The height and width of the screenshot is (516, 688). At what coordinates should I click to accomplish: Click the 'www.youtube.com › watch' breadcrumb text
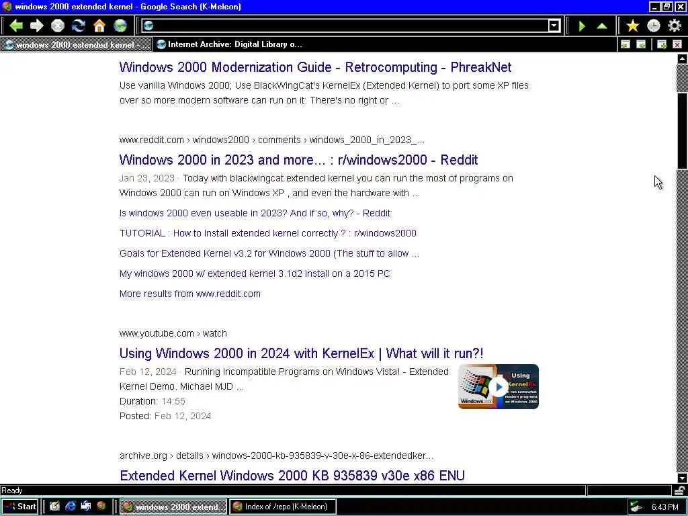(173, 333)
